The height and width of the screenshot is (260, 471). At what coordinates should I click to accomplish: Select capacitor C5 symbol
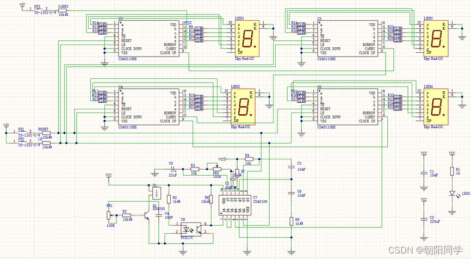(291, 166)
